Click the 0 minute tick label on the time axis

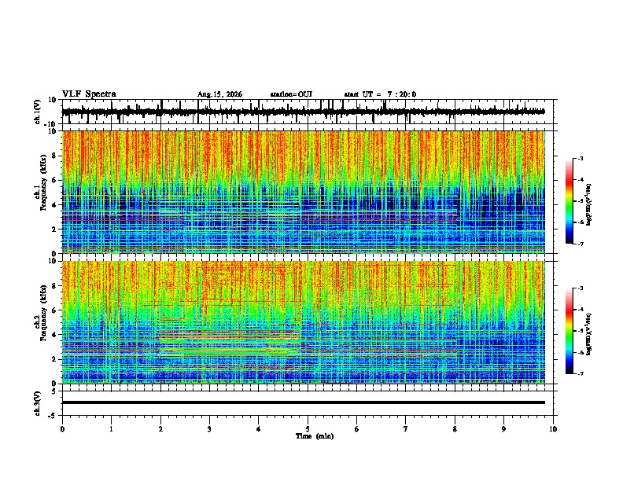tap(62, 429)
